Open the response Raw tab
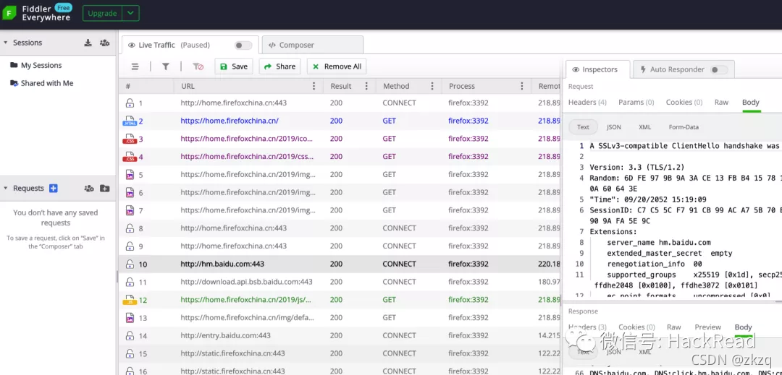 click(x=674, y=327)
